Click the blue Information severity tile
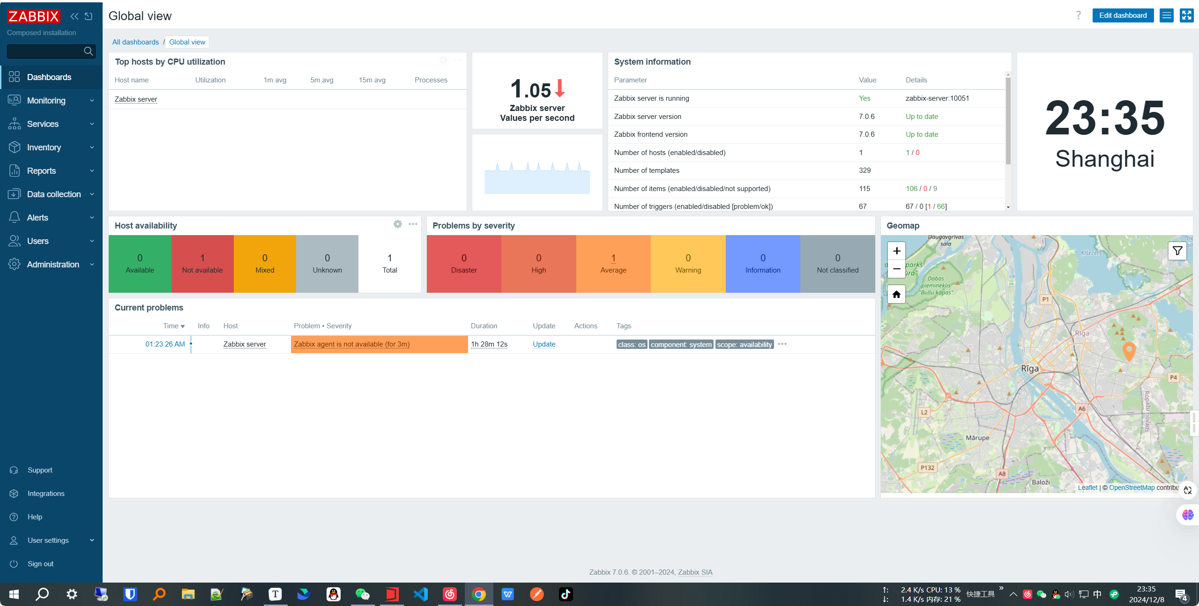Screen dimensions: 1199x606 pyautogui.click(x=763, y=264)
